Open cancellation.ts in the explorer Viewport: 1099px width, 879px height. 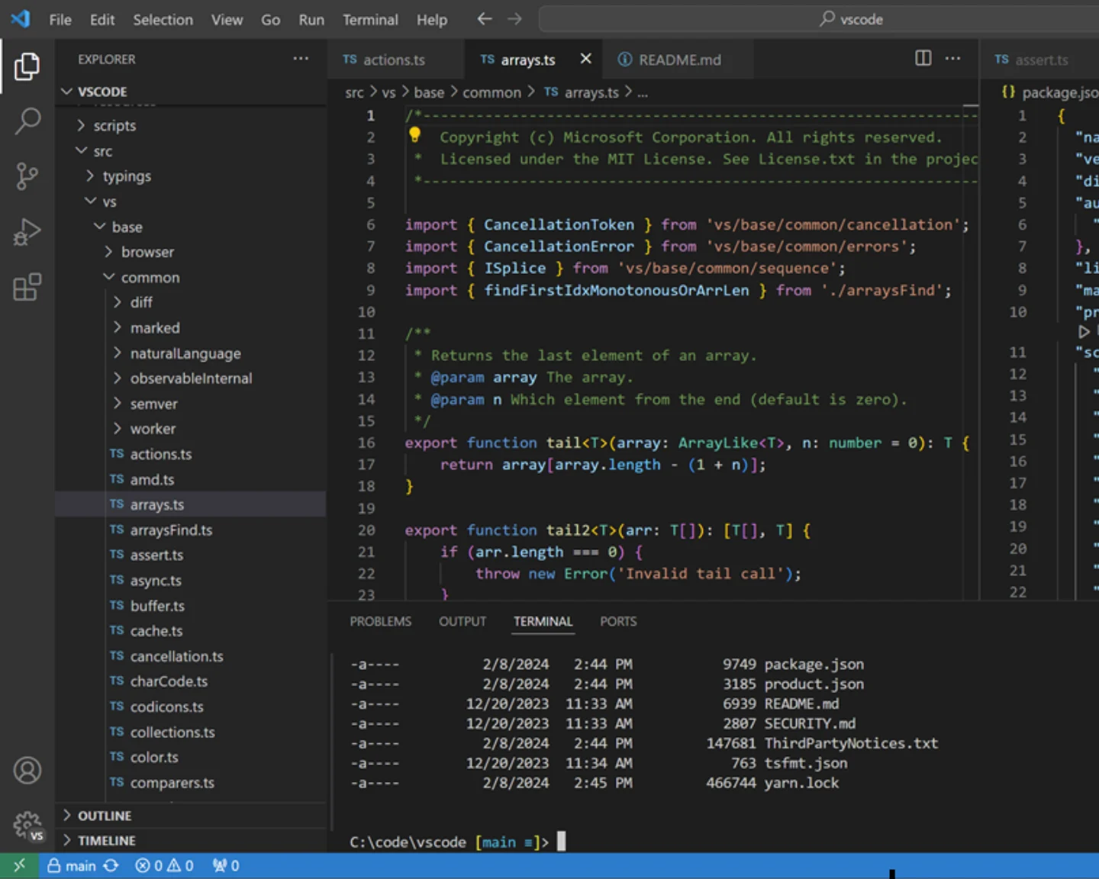(x=191, y=656)
